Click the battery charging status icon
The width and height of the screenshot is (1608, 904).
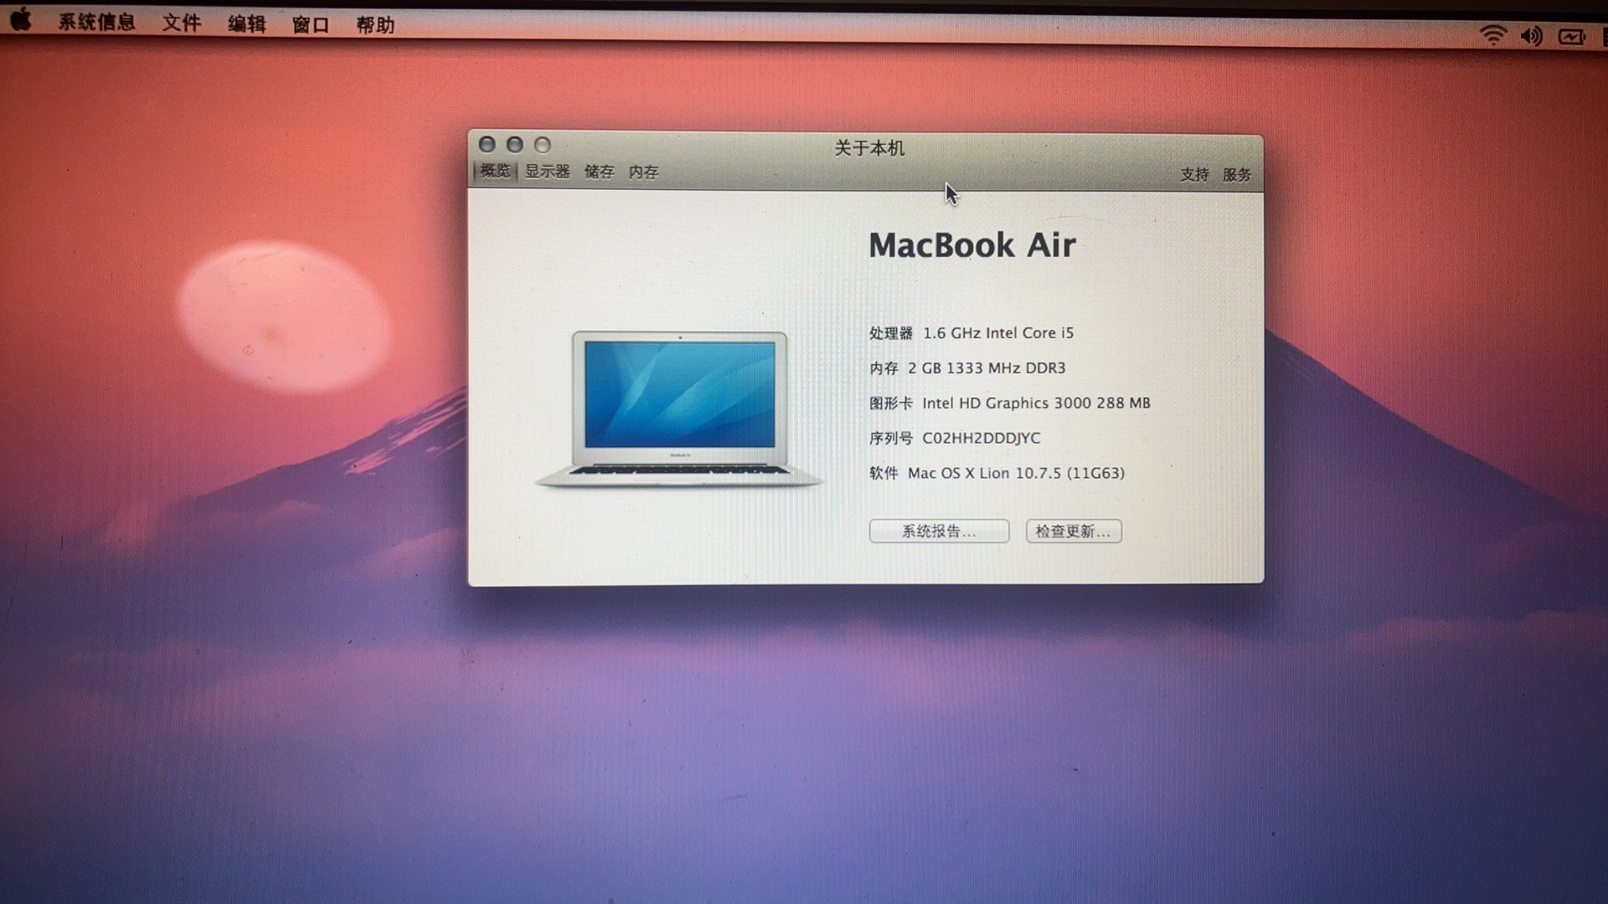tap(1571, 37)
